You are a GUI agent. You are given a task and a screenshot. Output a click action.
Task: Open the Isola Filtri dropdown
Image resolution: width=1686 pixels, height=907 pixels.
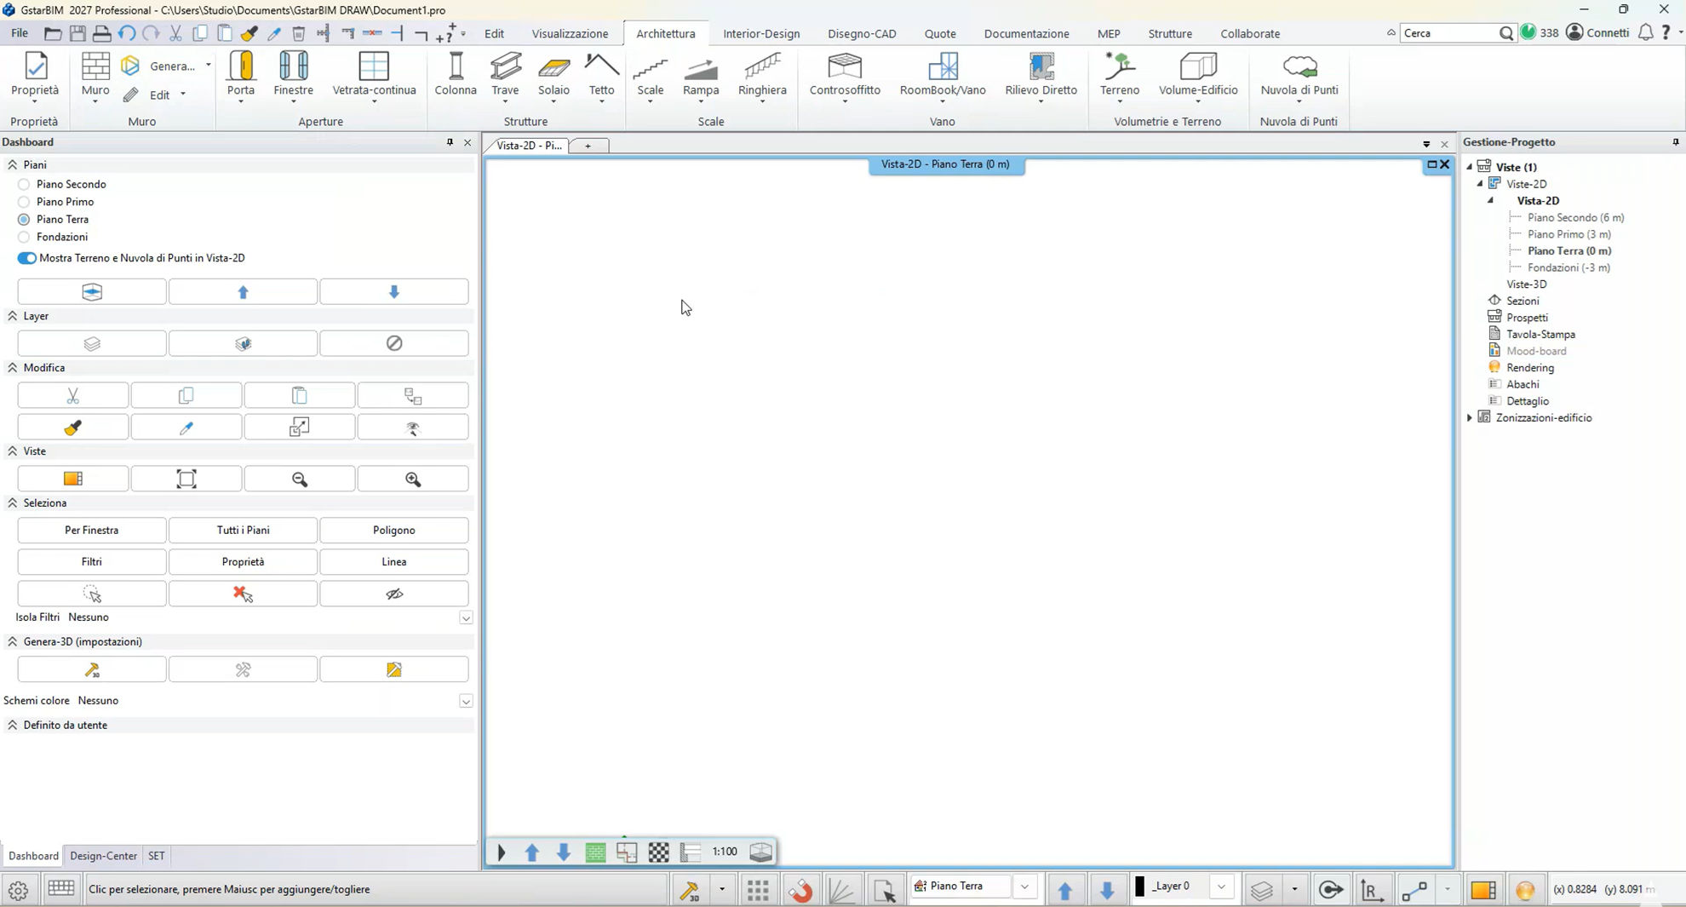tap(466, 617)
